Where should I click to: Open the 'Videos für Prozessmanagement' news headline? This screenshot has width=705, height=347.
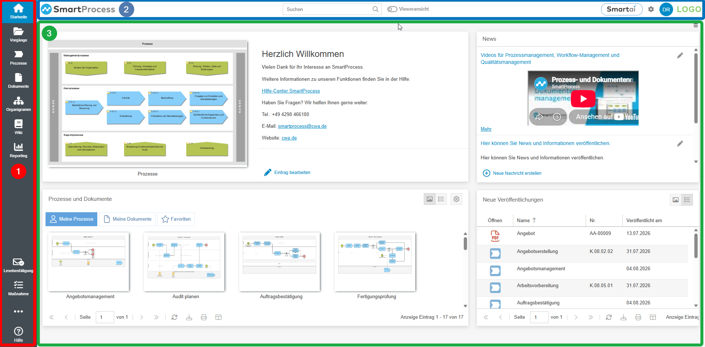click(550, 59)
